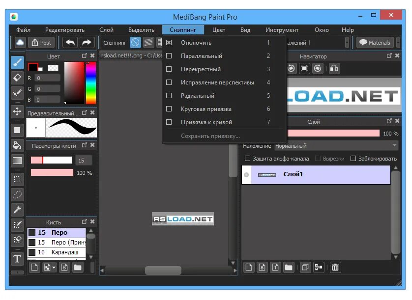412x300 pixels.
Task: Click layer opacity slider
Action: pyautogui.click(x=333, y=133)
